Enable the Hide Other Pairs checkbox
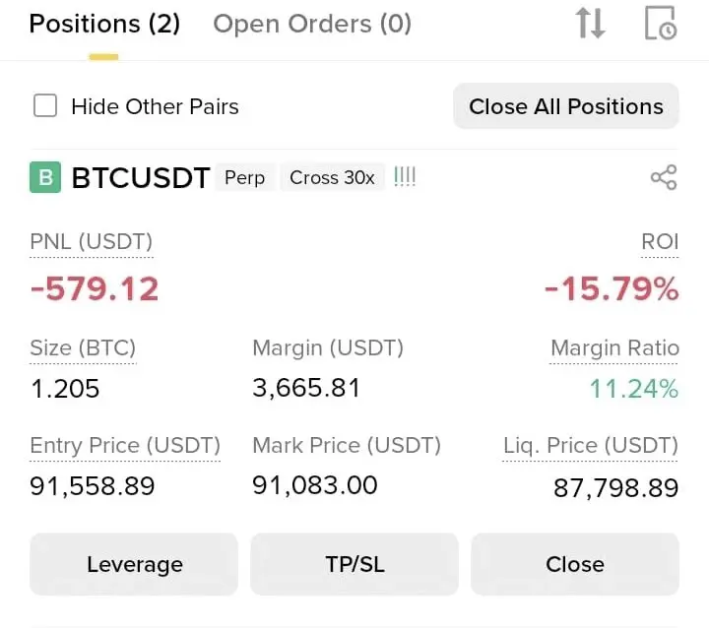 [x=45, y=105]
